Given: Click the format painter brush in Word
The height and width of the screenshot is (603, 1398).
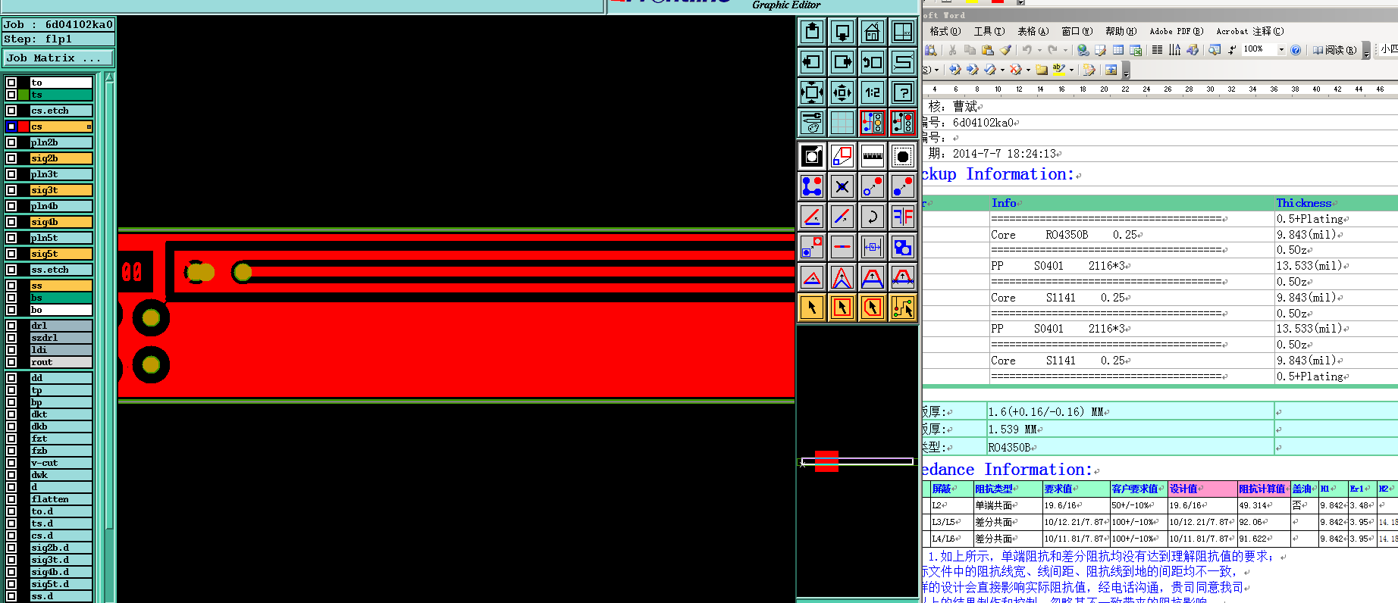Looking at the screenshot, I should click(x=1005, y=50).
